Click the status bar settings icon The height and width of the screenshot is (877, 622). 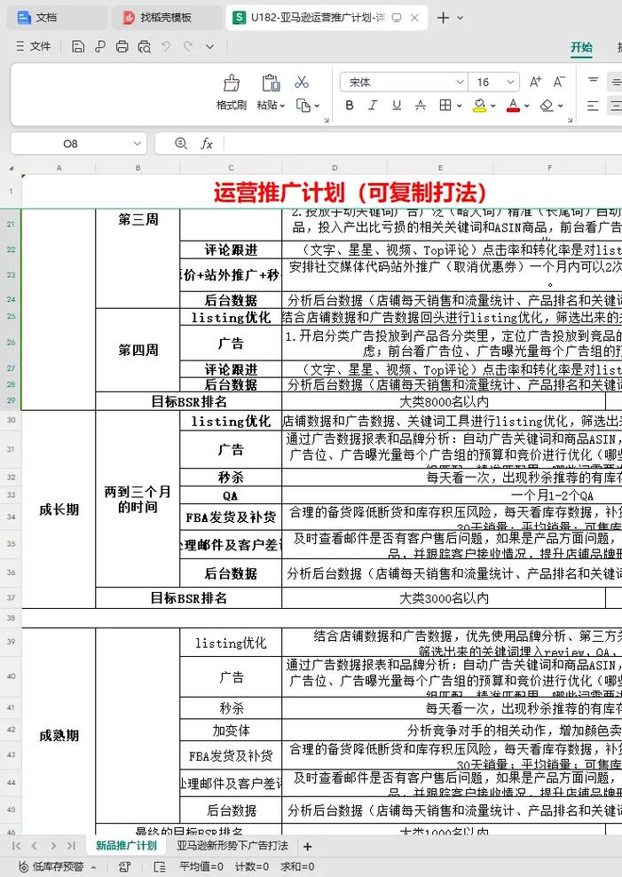tap(124, 866)
